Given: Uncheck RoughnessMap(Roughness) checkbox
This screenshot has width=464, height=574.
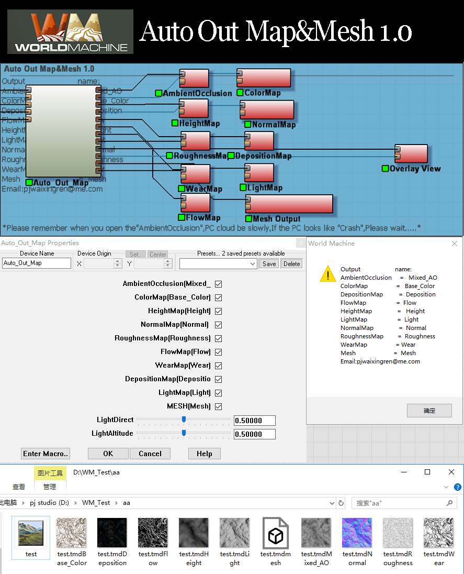Looking at the screenshot, I should (218, 338).
